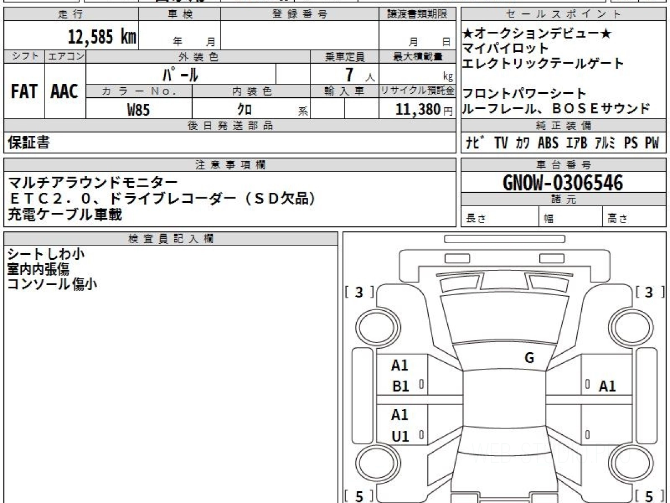Click the リサイクル預託金 header
This screenshot has width=670, height=503.
coord(417,91)
